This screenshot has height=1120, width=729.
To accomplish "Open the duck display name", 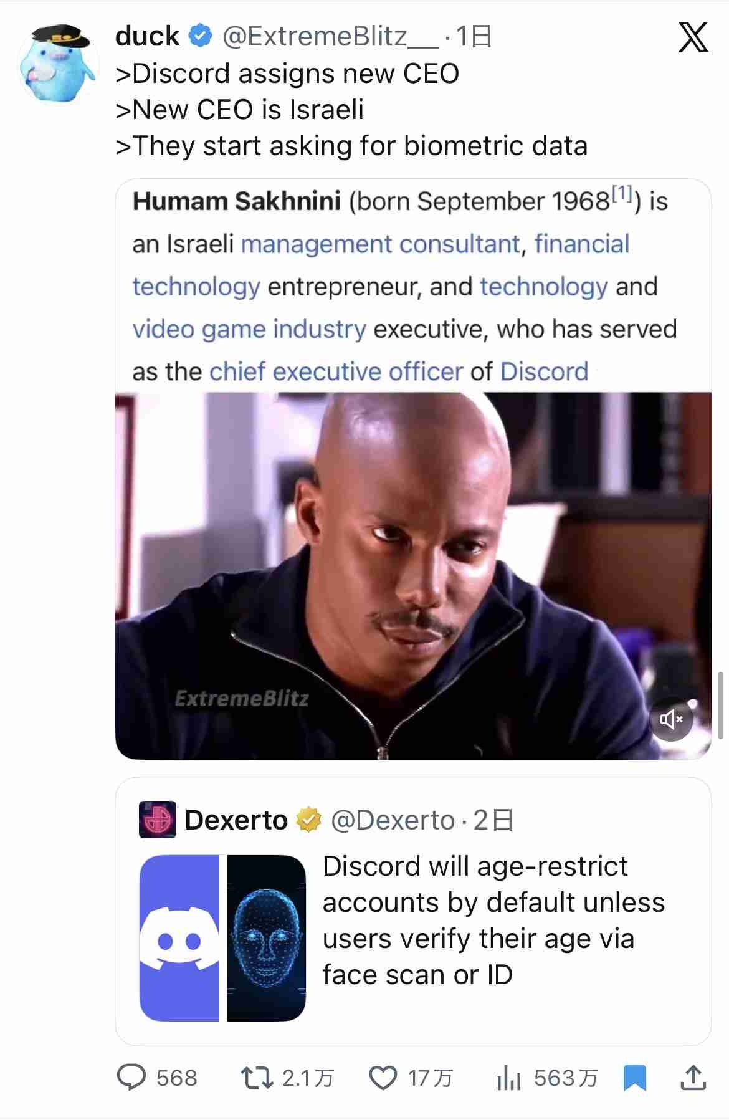I will (148, 36).
